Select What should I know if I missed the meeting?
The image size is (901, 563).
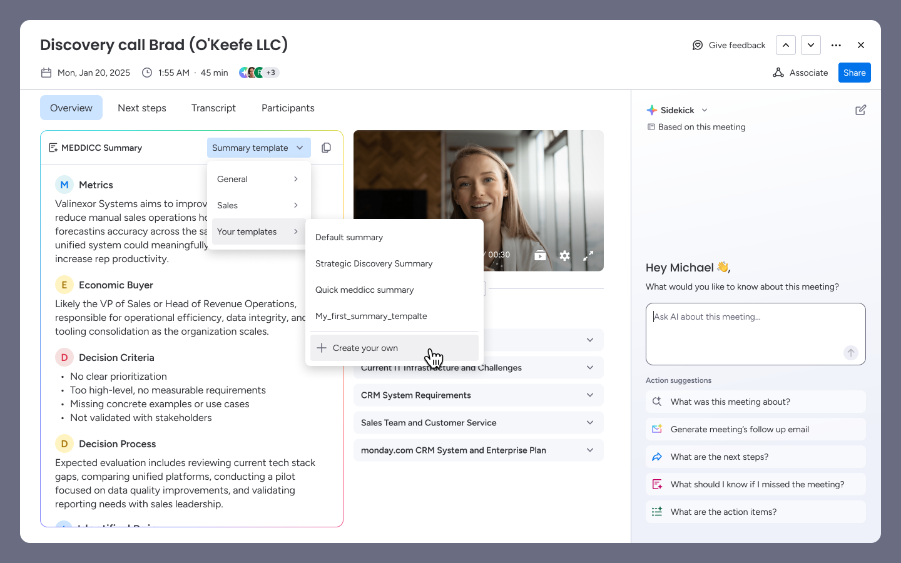(x=756, y=484)
